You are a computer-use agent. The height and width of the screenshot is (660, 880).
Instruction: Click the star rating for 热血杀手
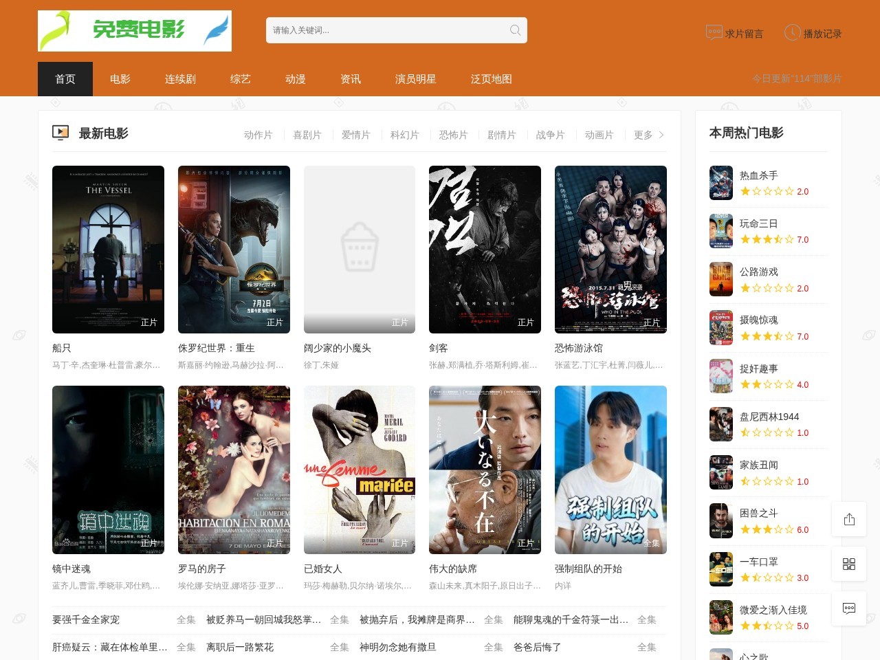tap(767, 192)
